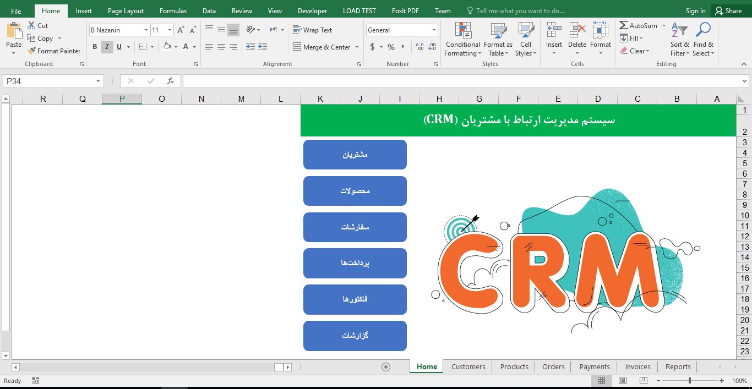This screenshot has height=389, width=752.
Task: Activate the Format Painter brush
Action: (x=31, y=51)
